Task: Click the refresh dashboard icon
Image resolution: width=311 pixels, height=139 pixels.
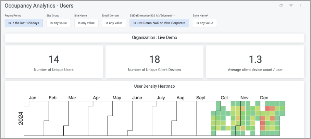Action: coord(281,6)
